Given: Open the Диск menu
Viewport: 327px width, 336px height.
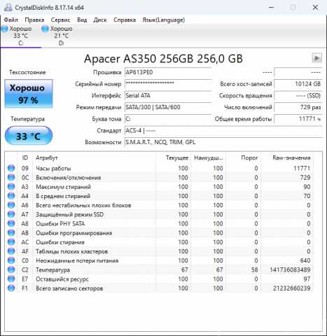Looking at the screenshot, I should 100,20.
